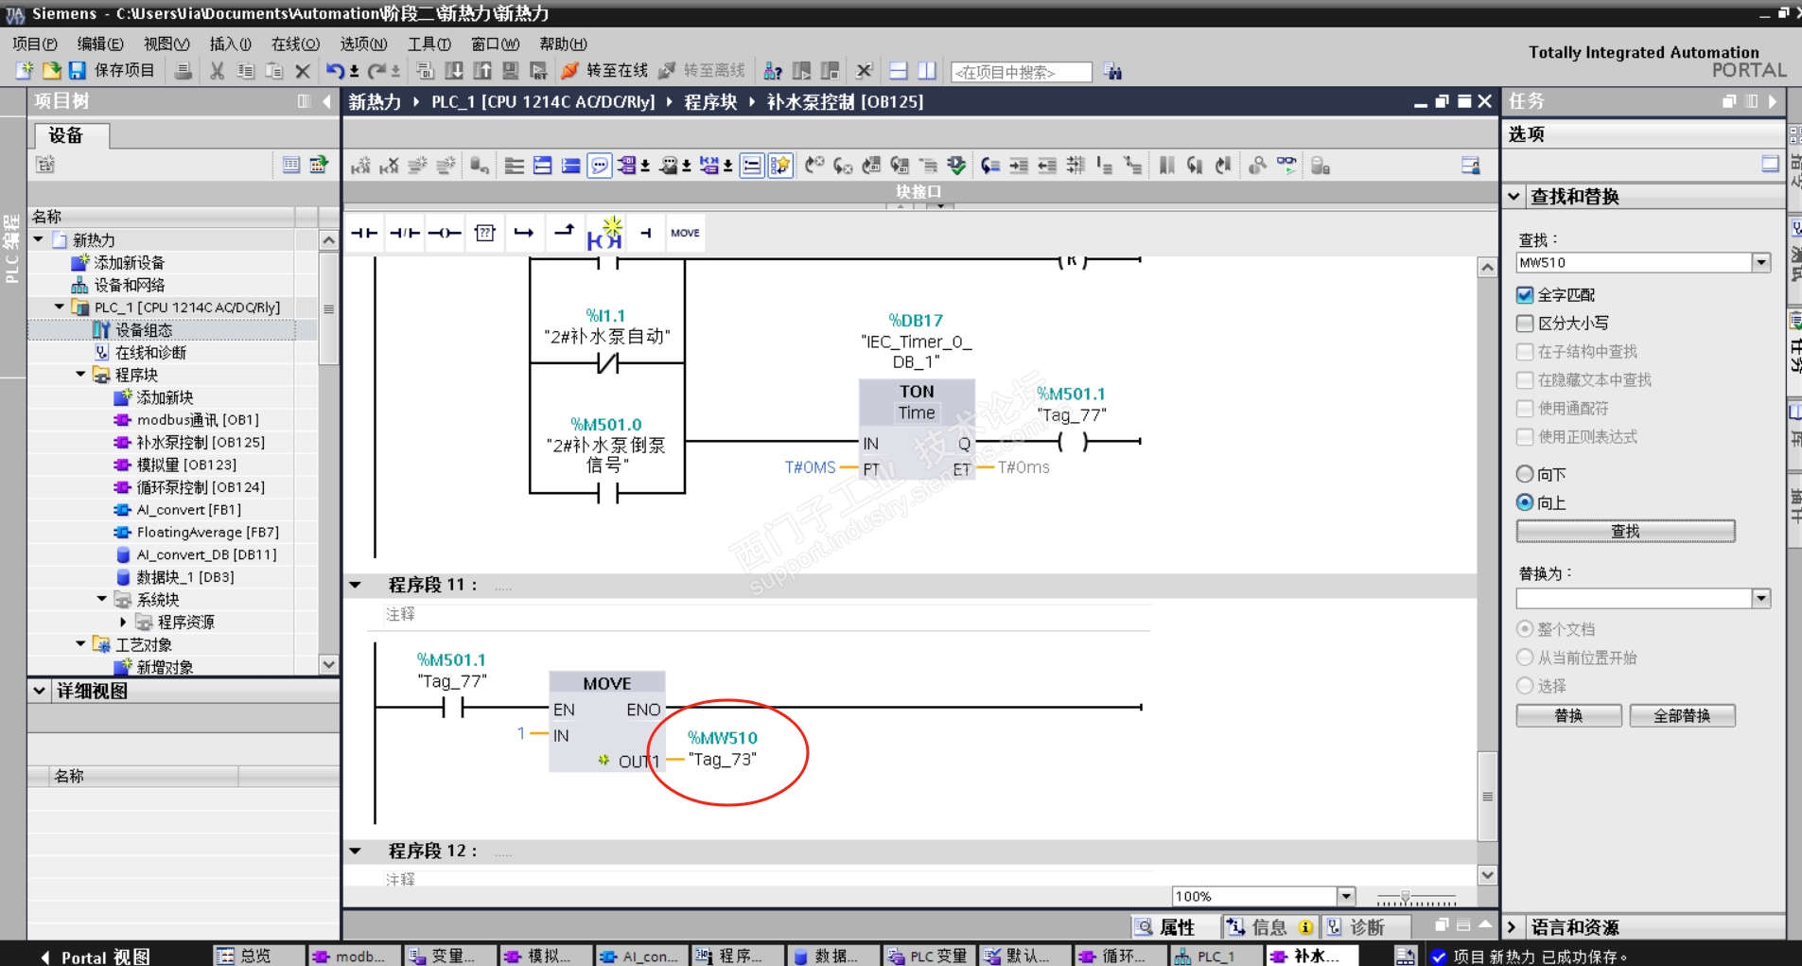Insert an output coil instruction

[x=445, y=234]
